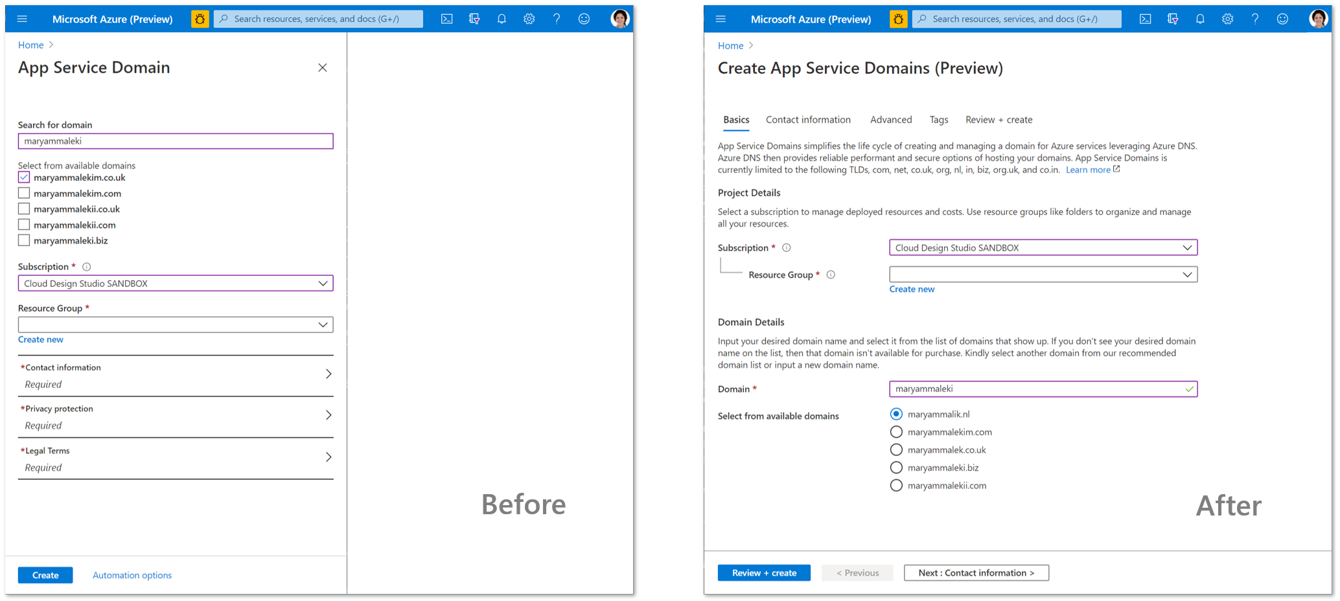Screen dimensions: 1340x601
Task: Check maryammalekii.com checkbox in Before window
Action: point(24,225)
